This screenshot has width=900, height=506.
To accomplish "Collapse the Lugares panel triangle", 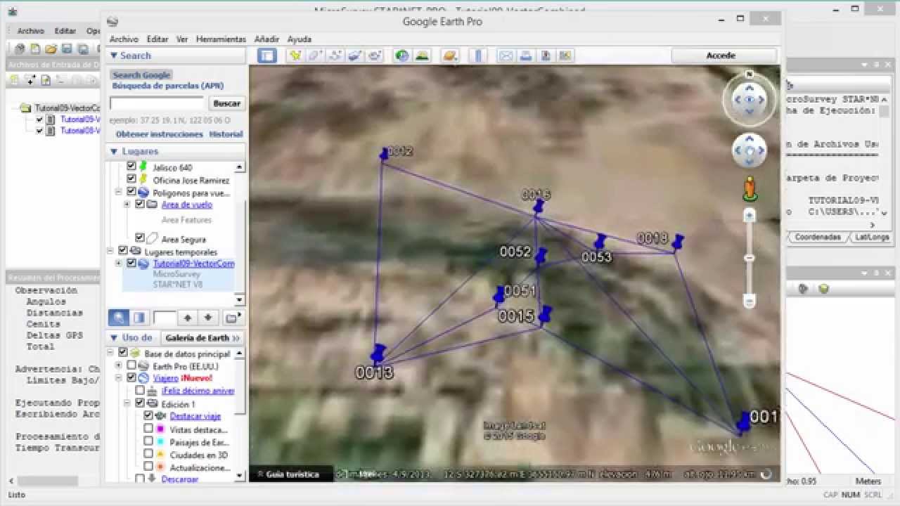I will point(114,151).
